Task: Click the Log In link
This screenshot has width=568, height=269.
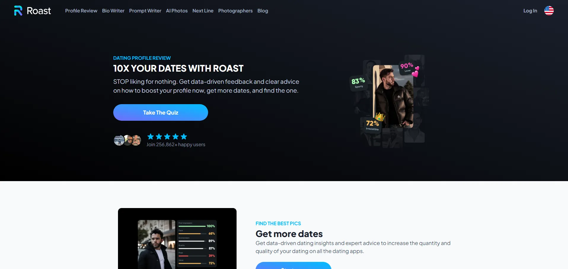Action: pos(530,11)
